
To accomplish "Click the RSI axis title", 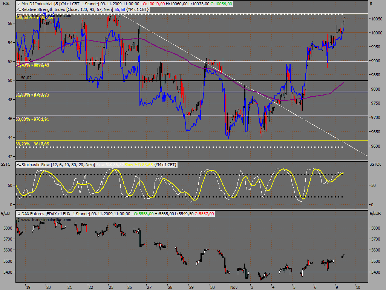I will (x=6, y=3).
